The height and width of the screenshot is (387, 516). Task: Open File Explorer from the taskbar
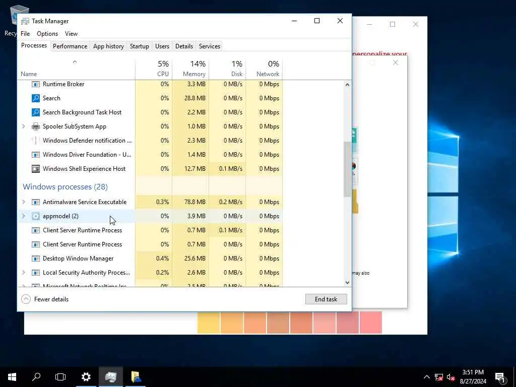point(136,377)
